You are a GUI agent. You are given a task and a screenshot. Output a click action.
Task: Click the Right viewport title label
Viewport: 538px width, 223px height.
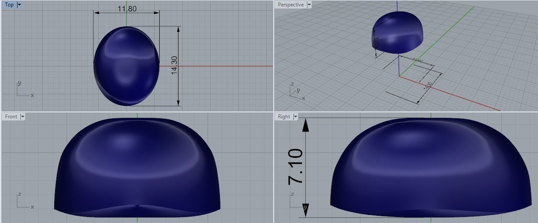[x=284, y=117]
